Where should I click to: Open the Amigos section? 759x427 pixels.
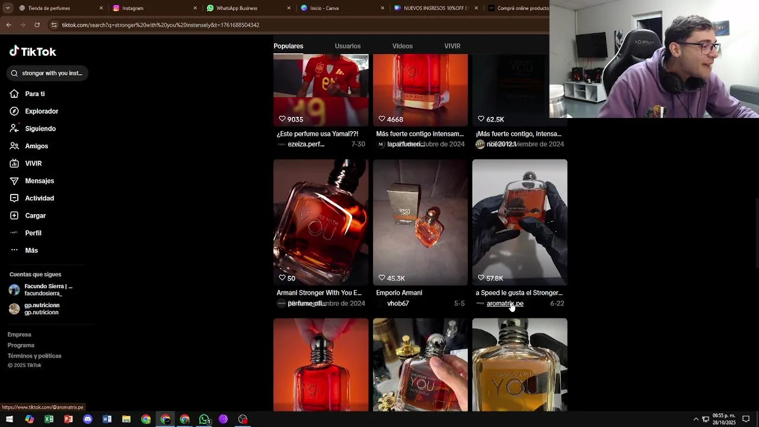click(28, 146)
